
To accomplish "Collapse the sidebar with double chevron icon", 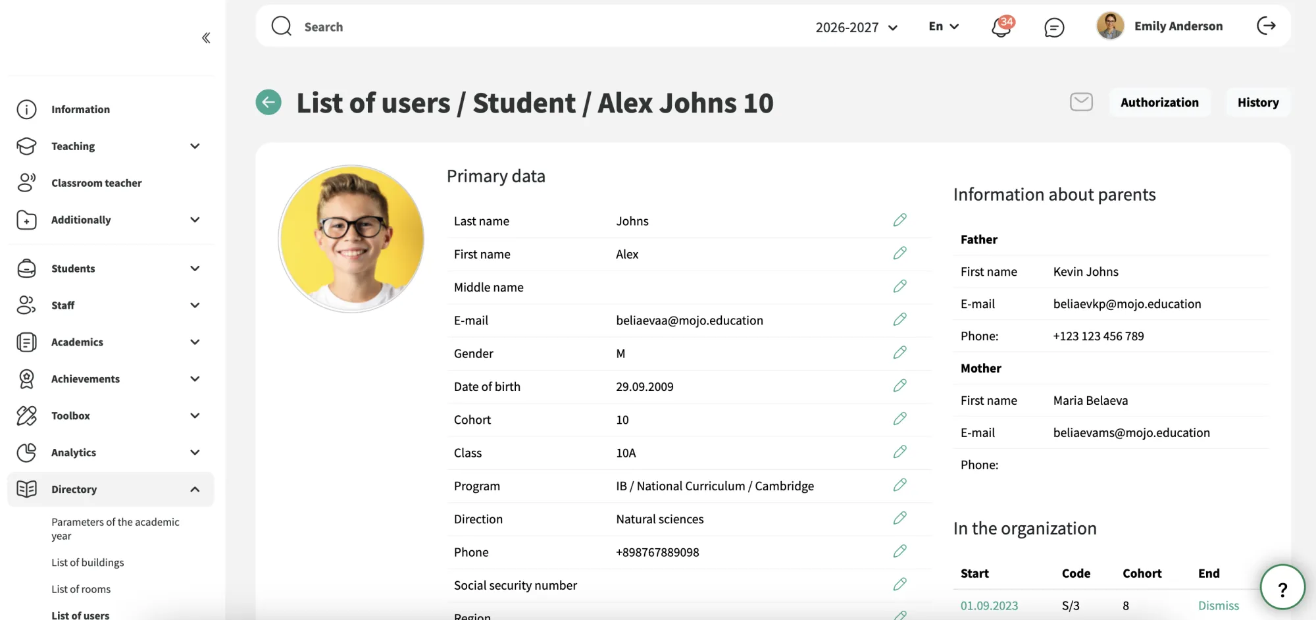I will click(206, 38).
